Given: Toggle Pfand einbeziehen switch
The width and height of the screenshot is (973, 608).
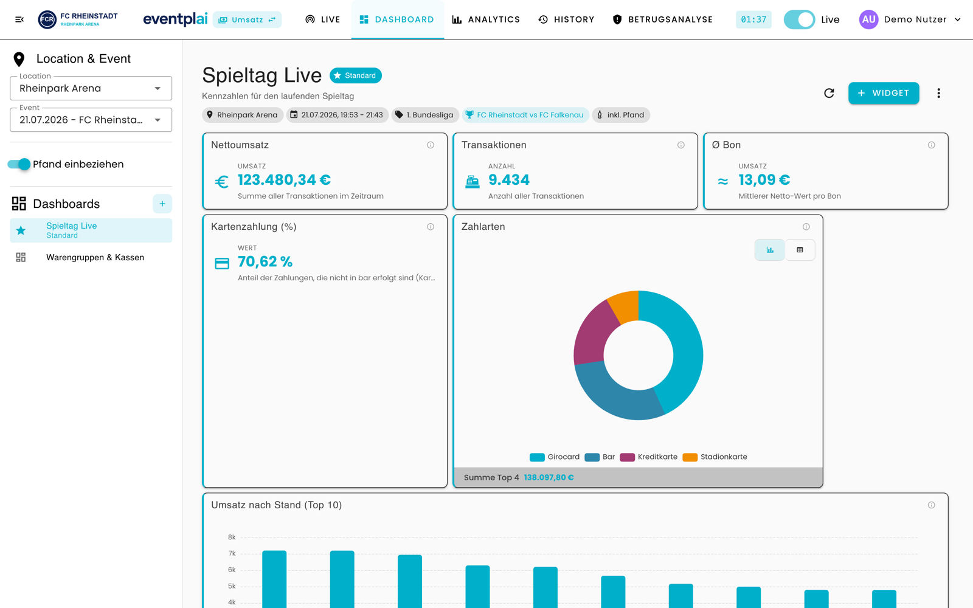Looking at the screenshot, I should pos(19,164).
